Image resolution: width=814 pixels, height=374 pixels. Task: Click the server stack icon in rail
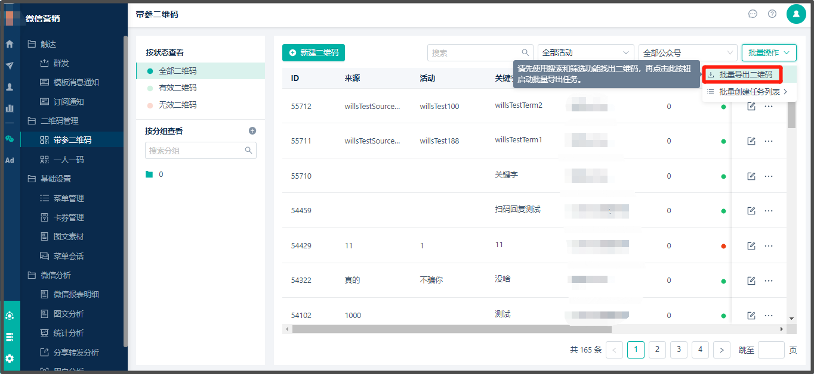point(10,337)
